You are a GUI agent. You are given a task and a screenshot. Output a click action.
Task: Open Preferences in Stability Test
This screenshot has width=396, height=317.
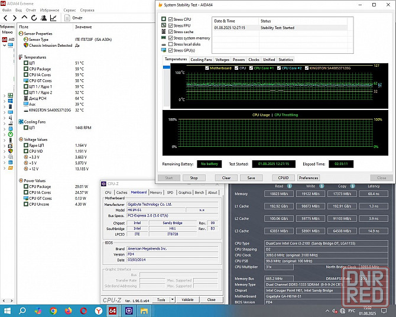tap(309, 178)
